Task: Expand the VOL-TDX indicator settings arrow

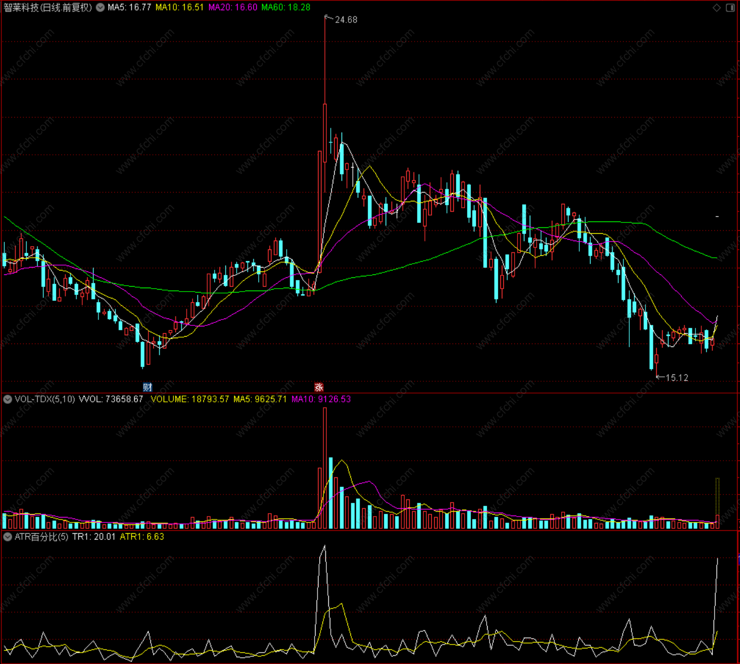Action: pyautogui.click(x=7, y=399)
